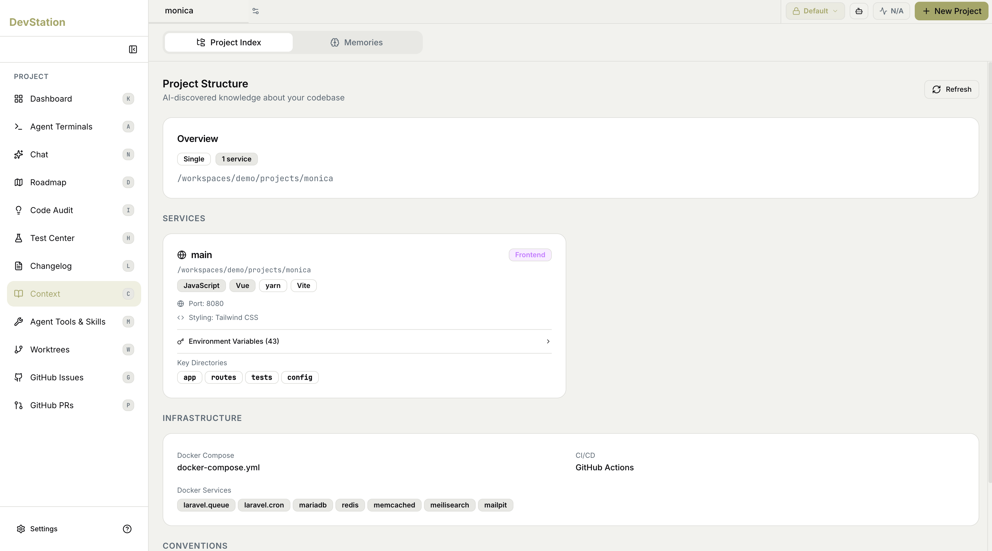Image resolution: width=992 pixels, height=551 pixels.
Task: Open the Changelog page
Action: tap(74, 266)
